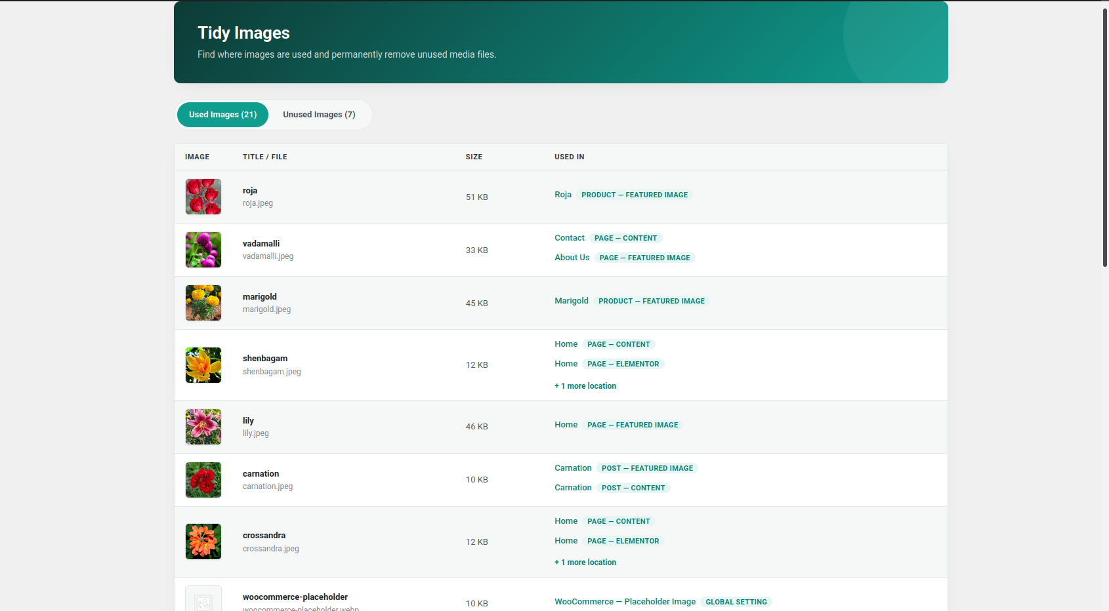Image resolution: width=1109 pixels, height=611 pixels.
Task: Click the 'lily.jpeg' filename
Action: point(256,433)
